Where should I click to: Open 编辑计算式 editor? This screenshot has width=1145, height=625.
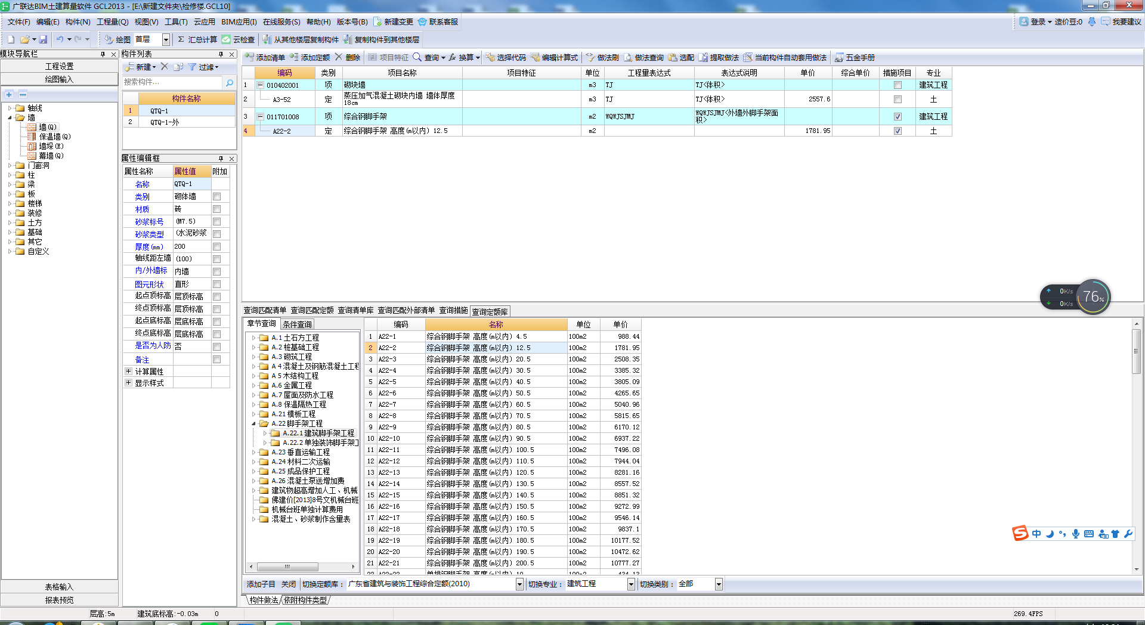[x=555, y=57]
